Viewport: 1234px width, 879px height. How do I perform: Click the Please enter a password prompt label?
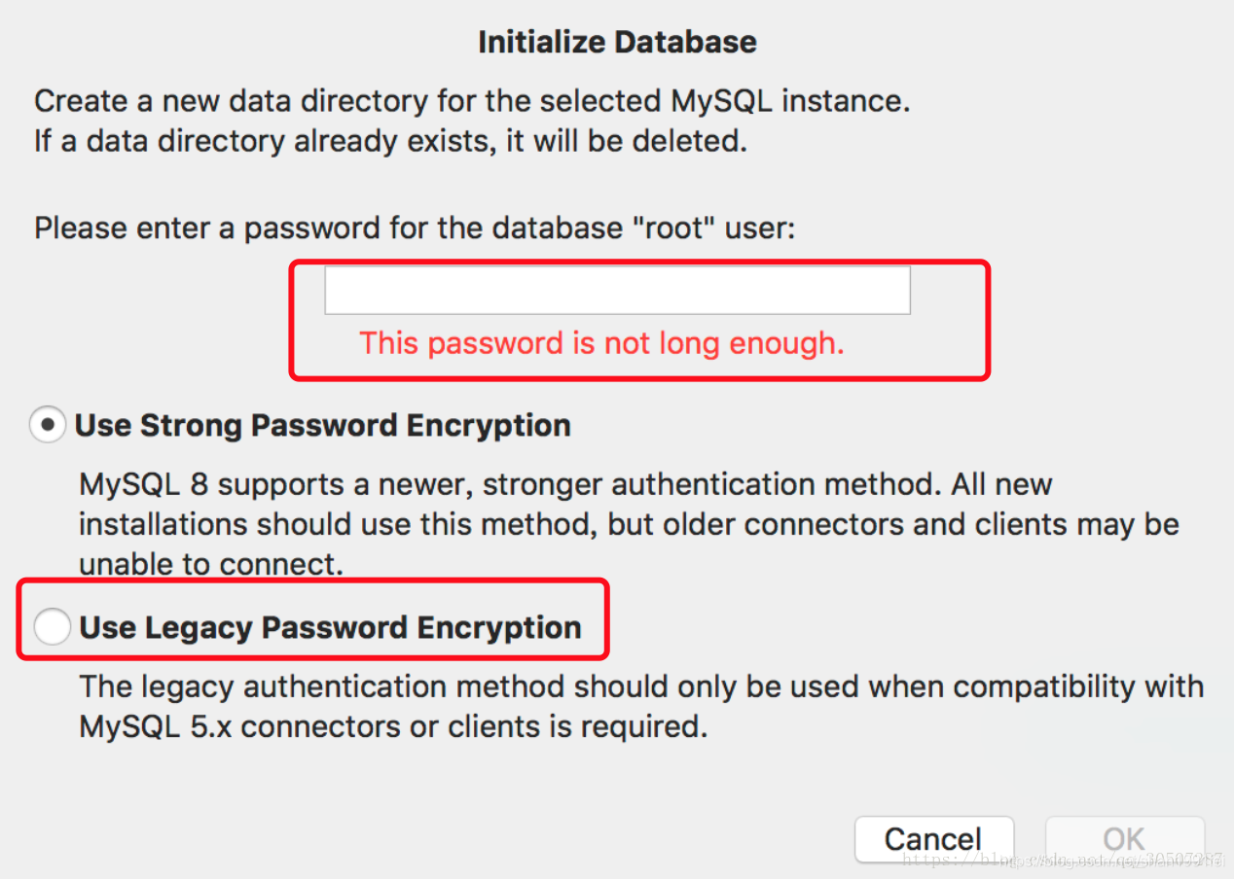tap(415, 229)
